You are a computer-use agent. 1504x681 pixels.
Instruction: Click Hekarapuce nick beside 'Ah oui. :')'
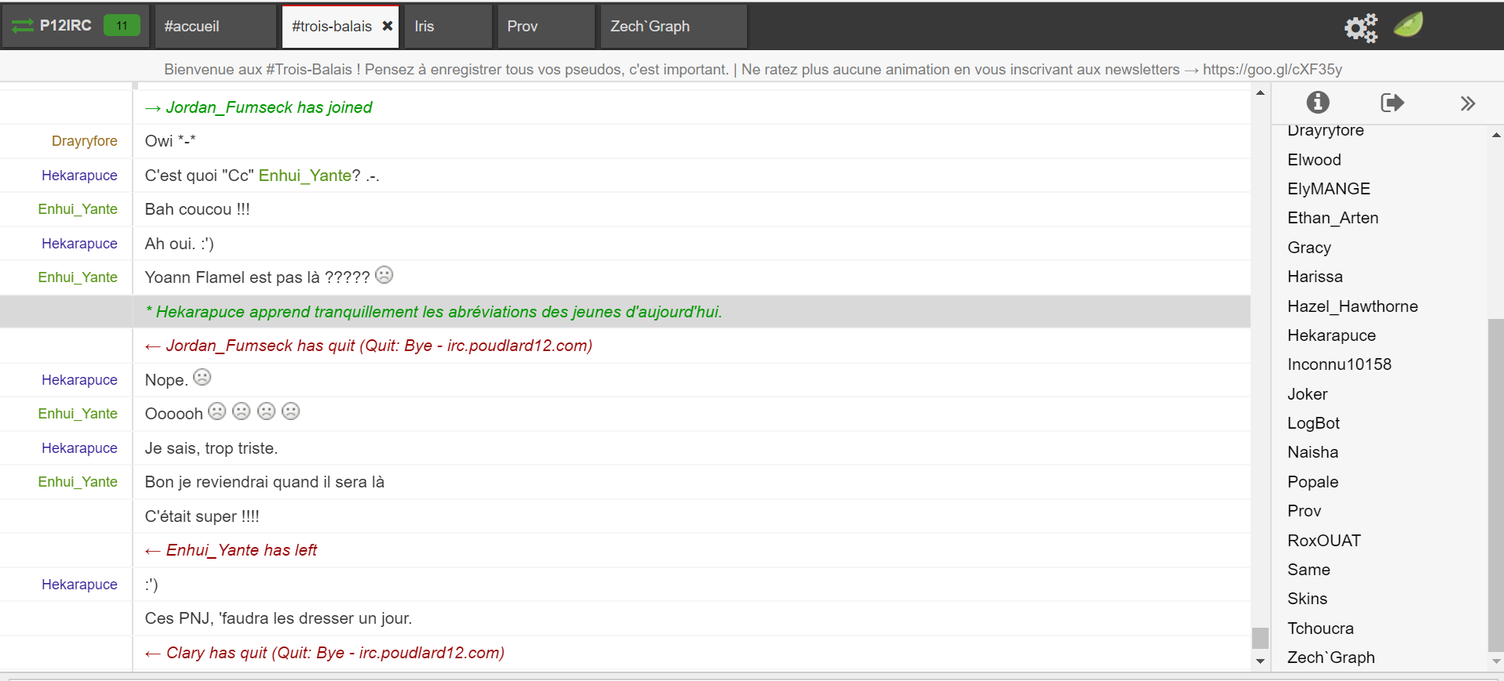pos(79,244)
